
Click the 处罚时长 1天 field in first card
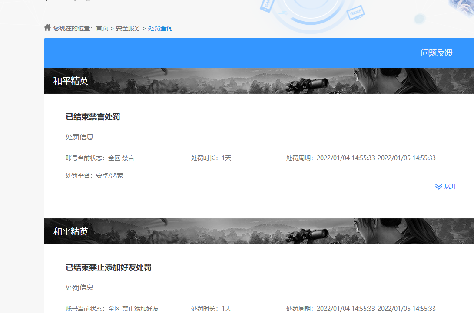coord(211,158)
